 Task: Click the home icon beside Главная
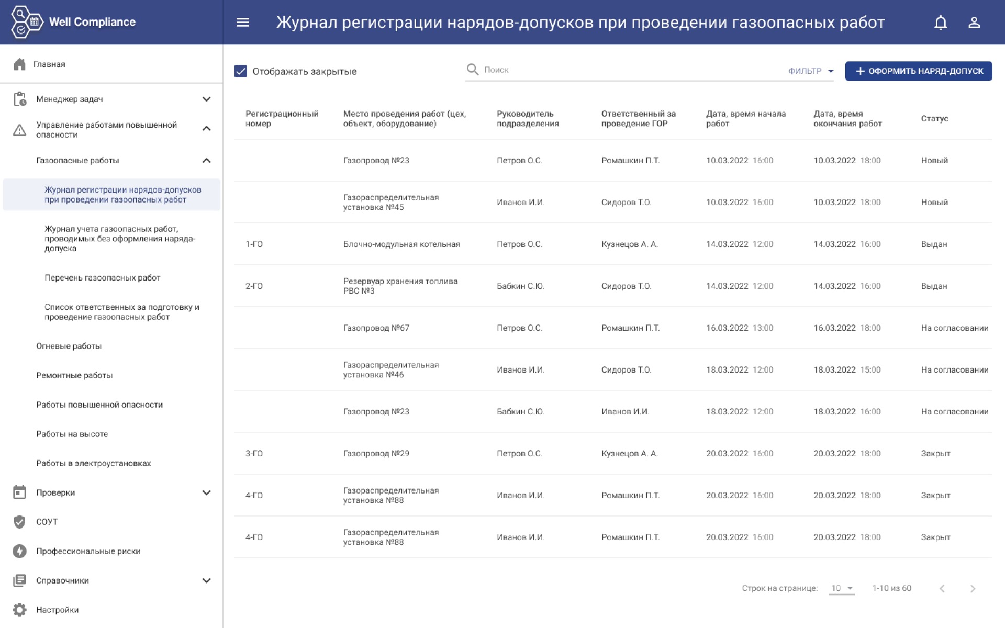point(19,64)
